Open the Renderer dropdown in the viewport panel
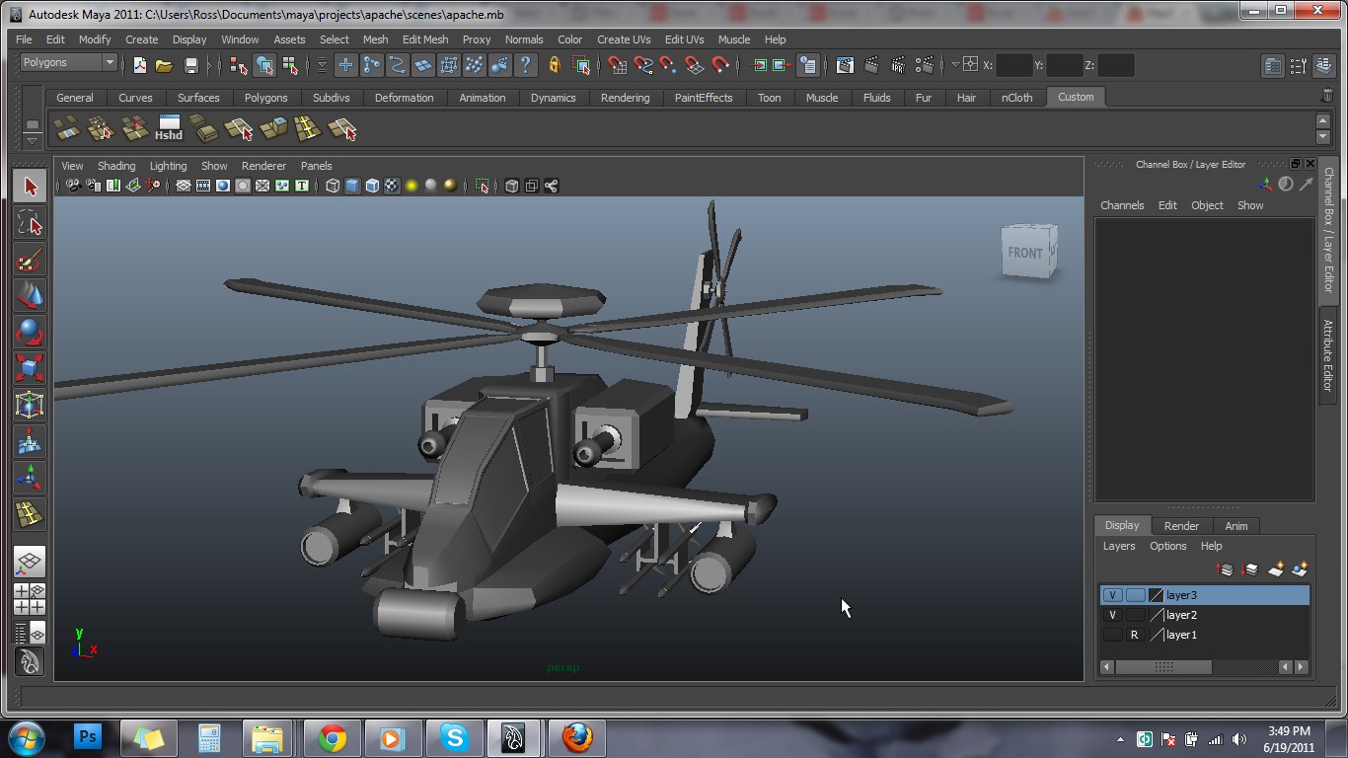1348x758 pixels. coord(263,166)
